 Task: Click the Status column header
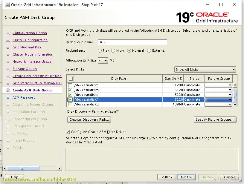click(x=194, y=79)
